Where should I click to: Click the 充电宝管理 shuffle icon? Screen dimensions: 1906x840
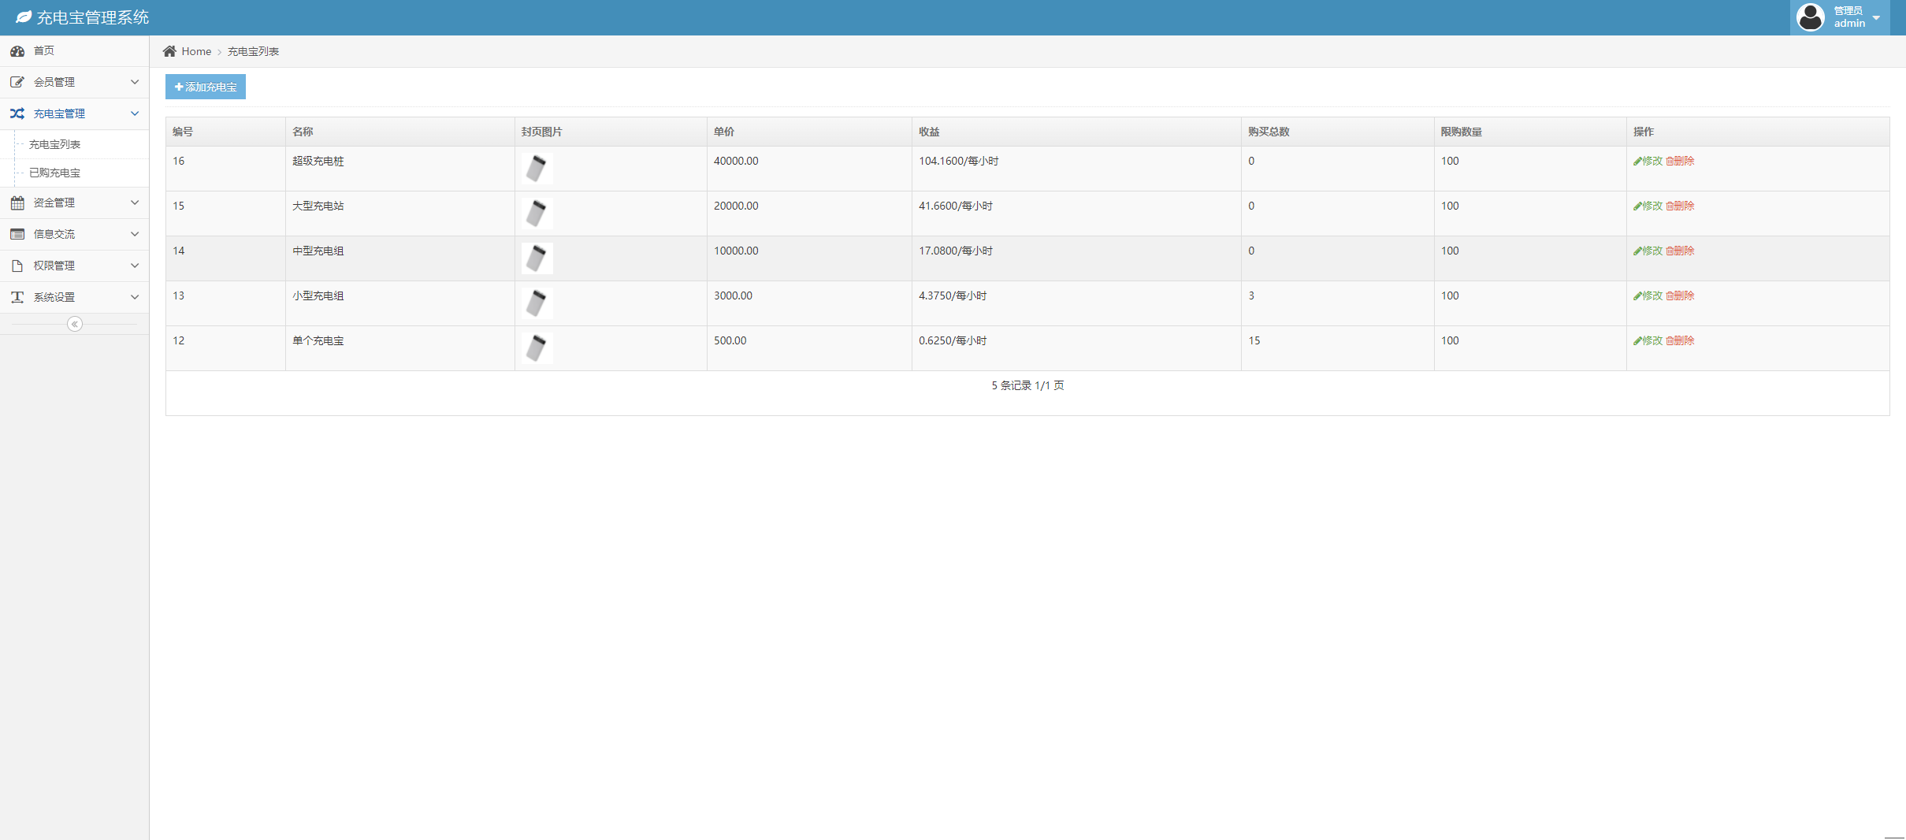point(17,113)
